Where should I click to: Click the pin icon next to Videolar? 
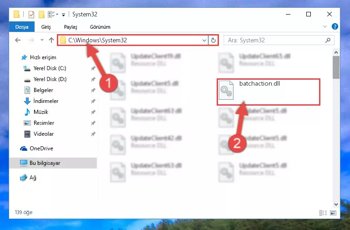(x=93, y=134)
